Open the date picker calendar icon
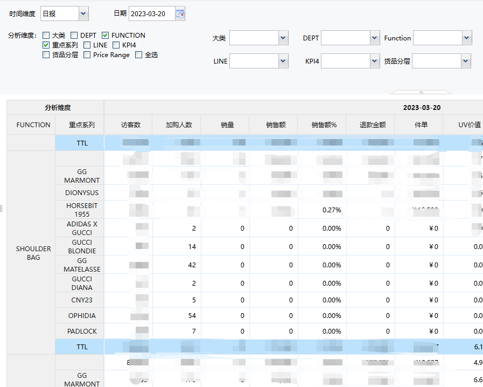Screen dimensions: 483x387 click(x=180, y=13)
